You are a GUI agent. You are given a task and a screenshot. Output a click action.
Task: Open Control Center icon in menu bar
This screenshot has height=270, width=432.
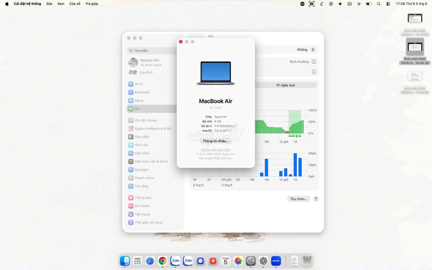pos(388,4)
